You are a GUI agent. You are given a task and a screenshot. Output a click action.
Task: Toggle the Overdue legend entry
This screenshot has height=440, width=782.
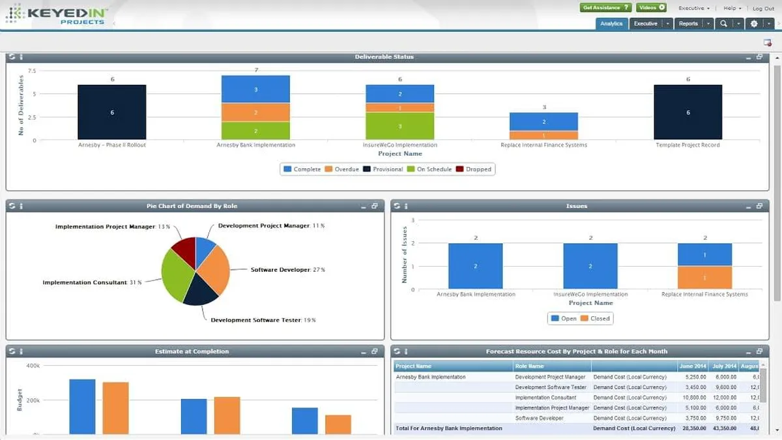tap(341, 169)
